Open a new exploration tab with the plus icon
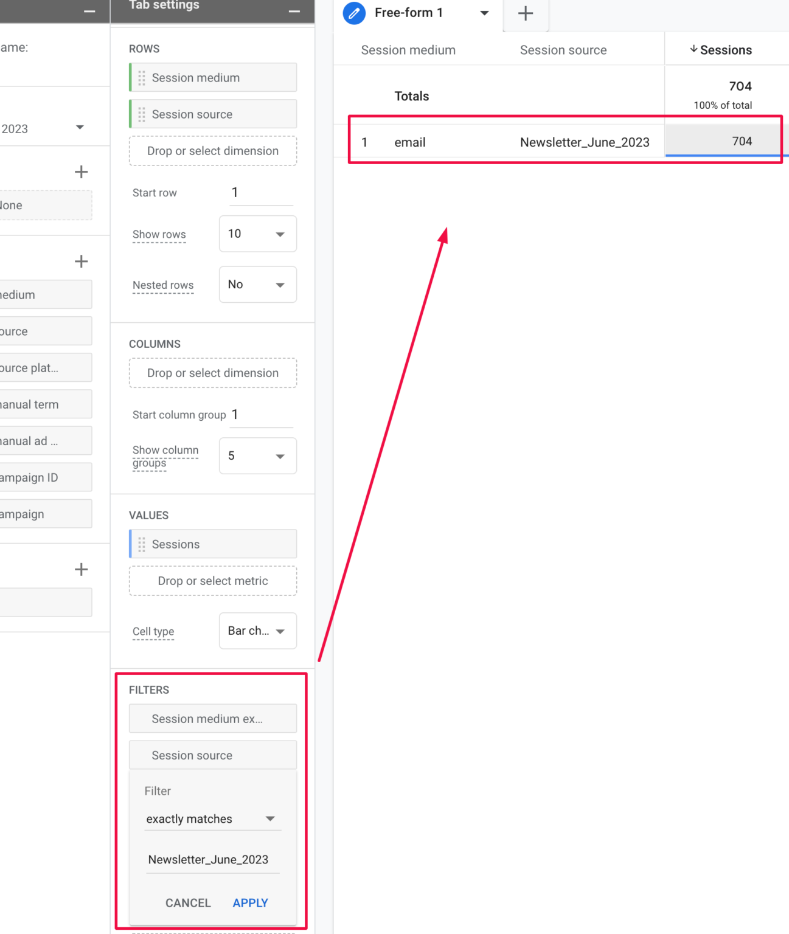 click(525, 13)
